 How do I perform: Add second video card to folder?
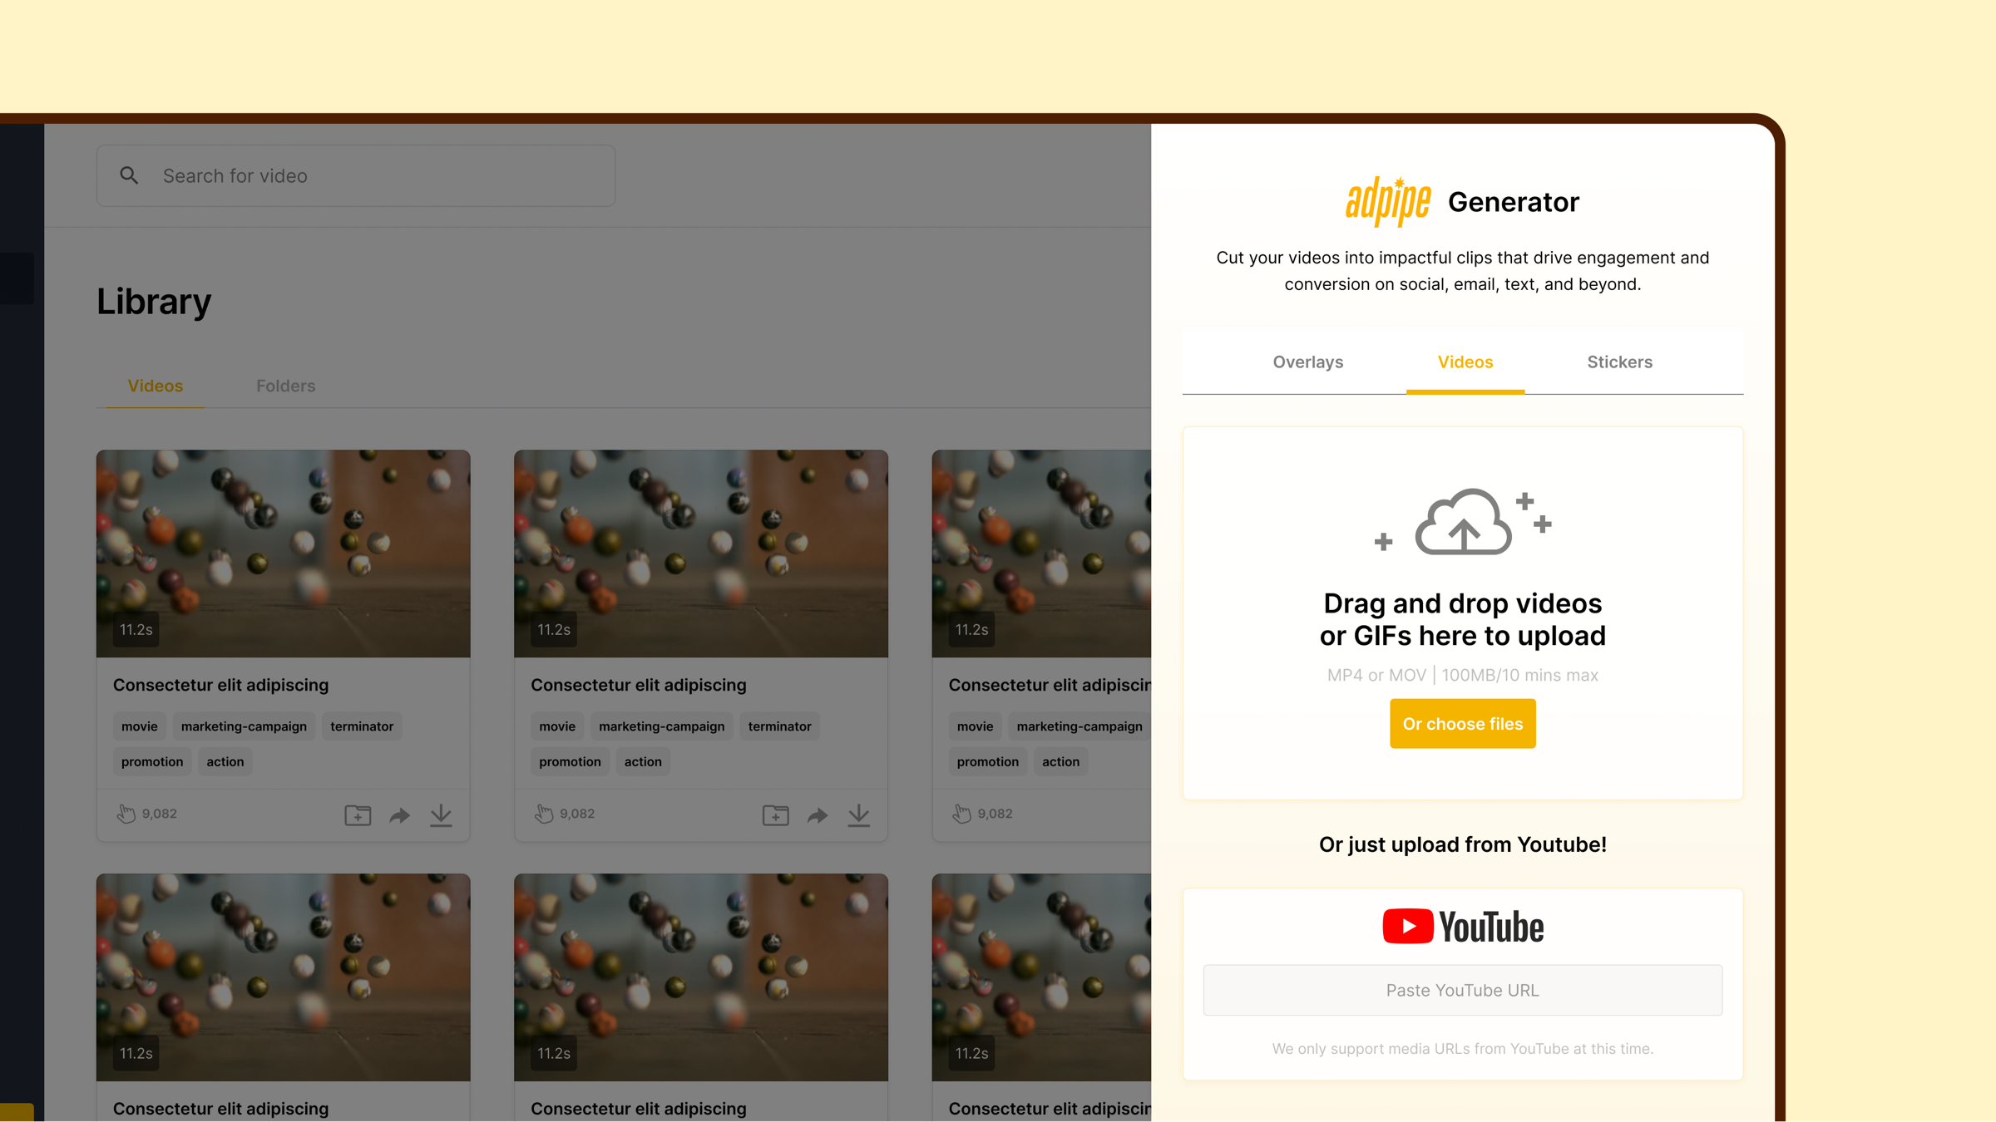(775, 814)
